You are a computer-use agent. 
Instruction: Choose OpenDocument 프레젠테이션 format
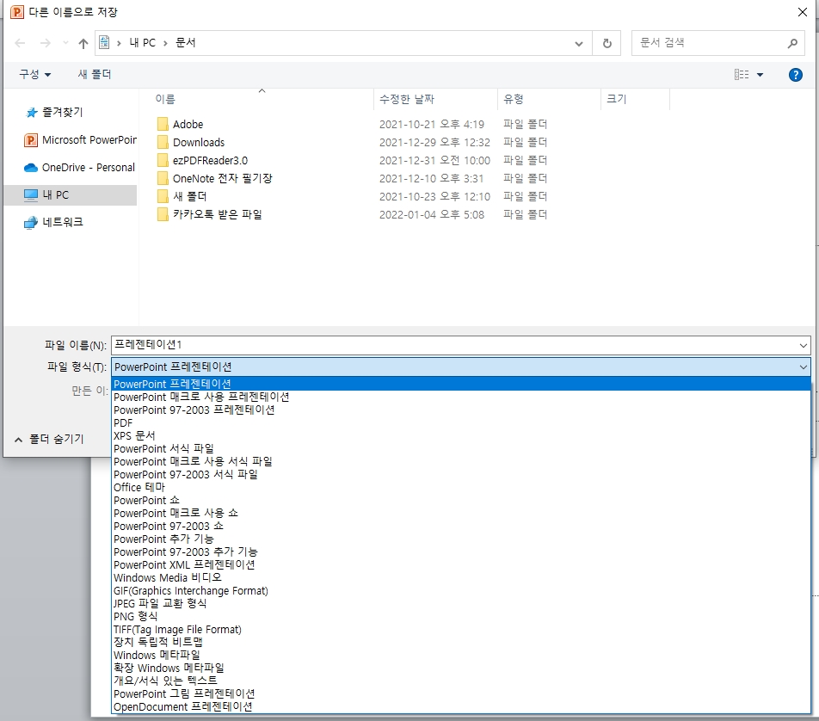[461, 707]
